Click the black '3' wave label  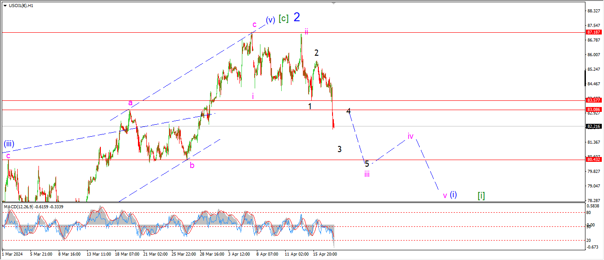point(340,149)
